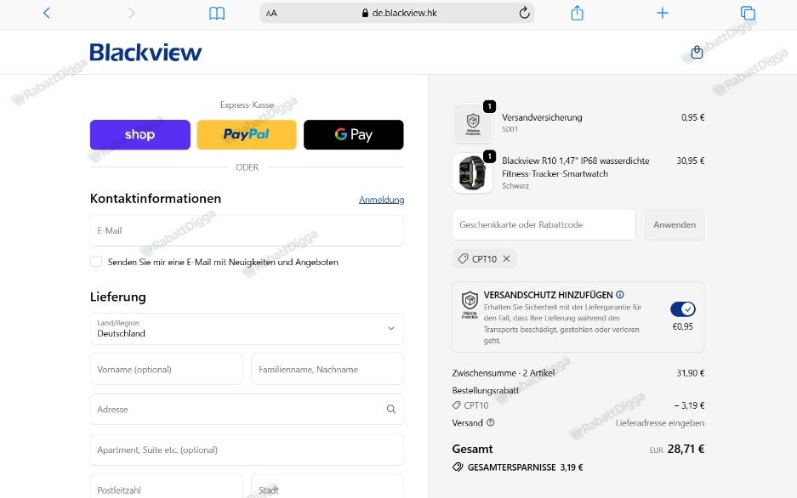Click the Lieferung section heading
This screenshot has width=797, height=498.
coord(118,297)
